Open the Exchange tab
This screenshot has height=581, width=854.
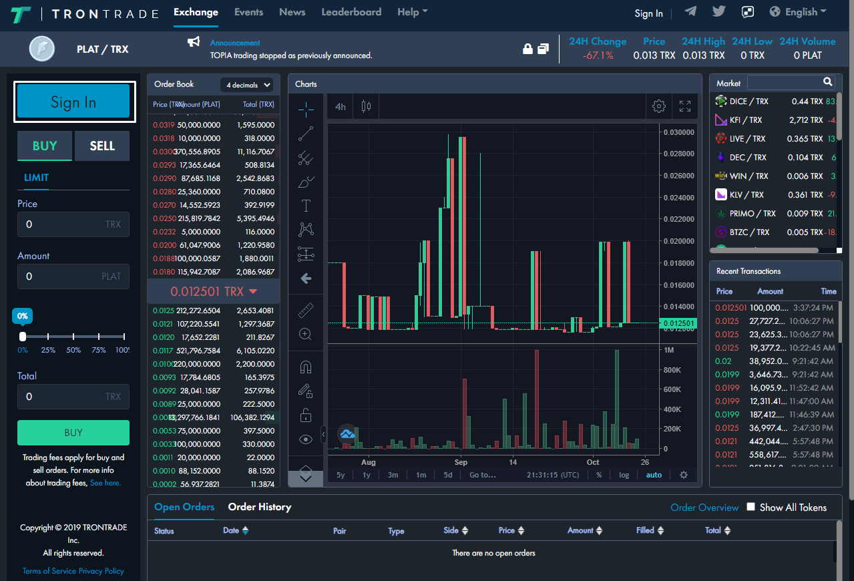[196, 12]
